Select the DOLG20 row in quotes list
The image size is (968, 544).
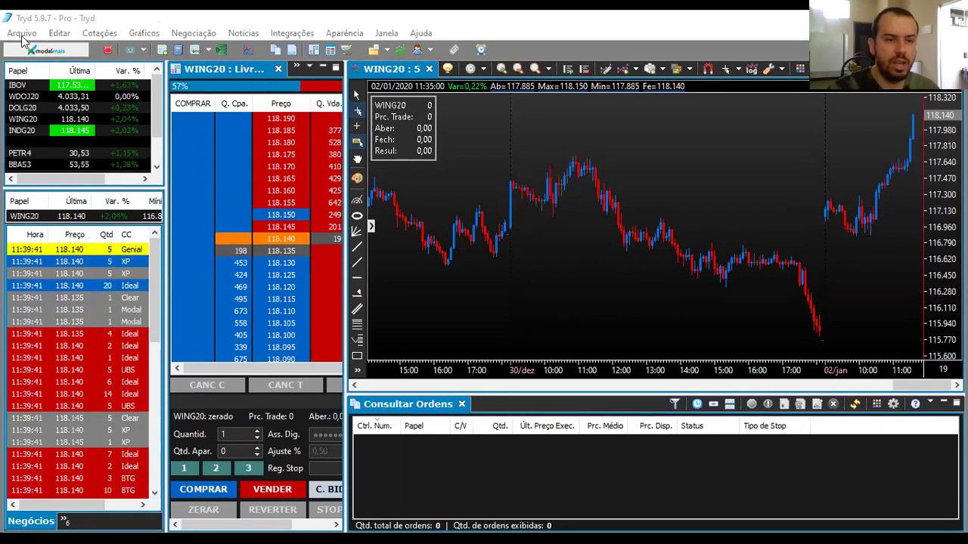pos(79,108)
